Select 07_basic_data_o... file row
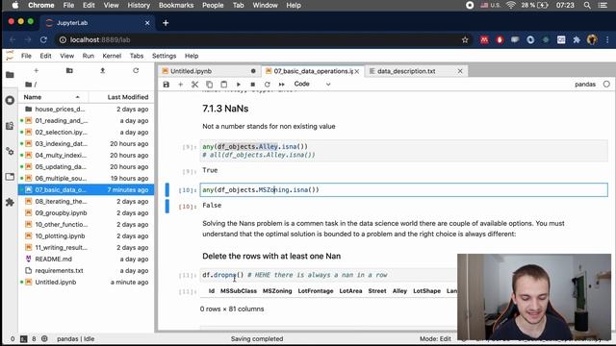 pyautogui.click(x=86, y=190)
